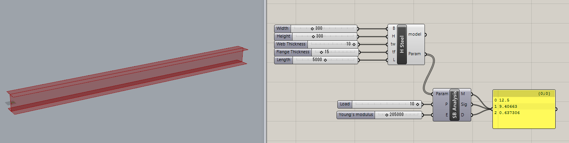
Task: Click input H on H Steel
Action: (x=393, y=36)
